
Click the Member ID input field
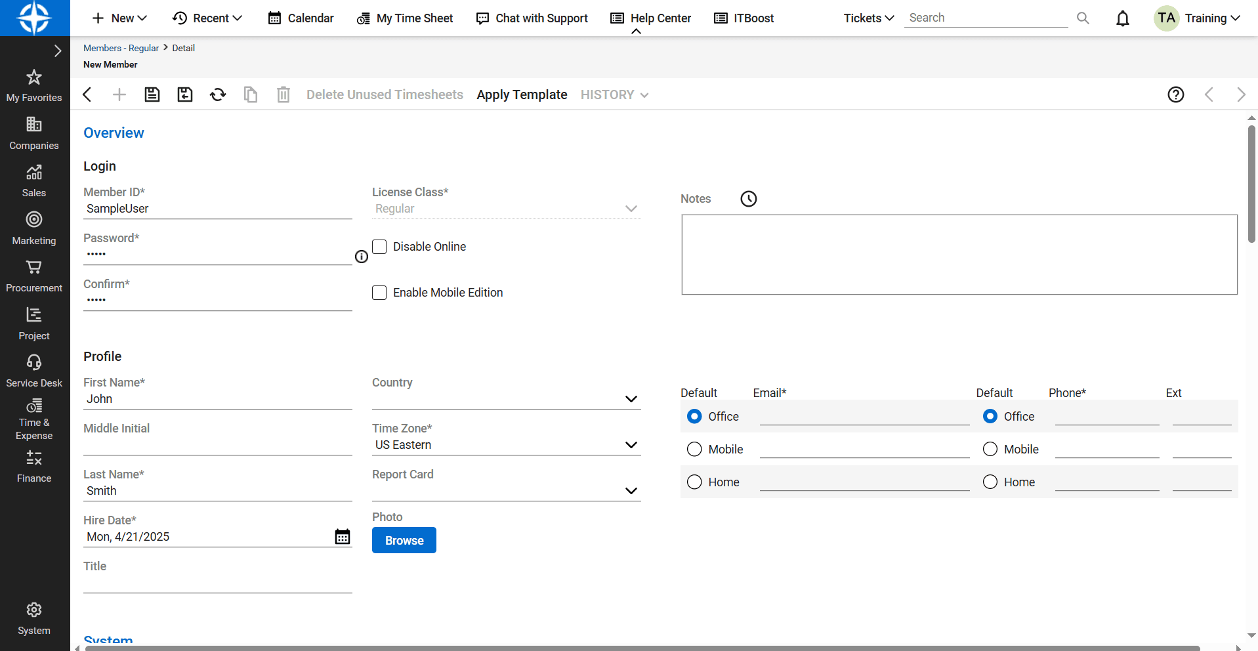point(218,209)
